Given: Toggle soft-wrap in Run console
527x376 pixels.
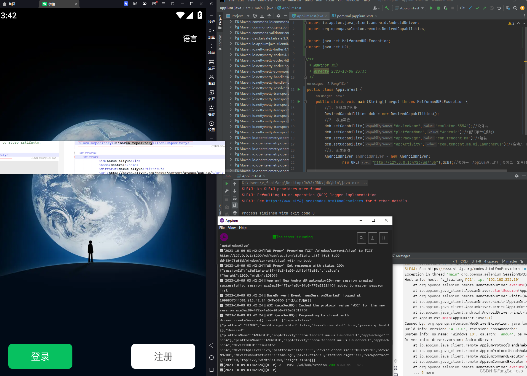Looking at the screenshot, I should (x=235, y=198).
